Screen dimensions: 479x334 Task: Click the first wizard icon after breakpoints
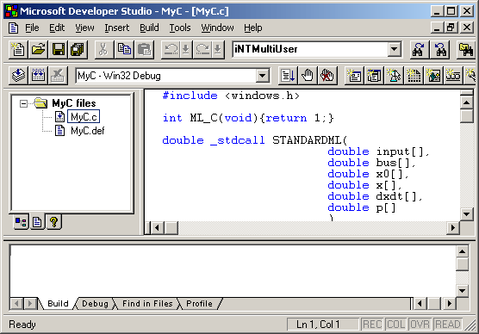click(x=354, y=75)
